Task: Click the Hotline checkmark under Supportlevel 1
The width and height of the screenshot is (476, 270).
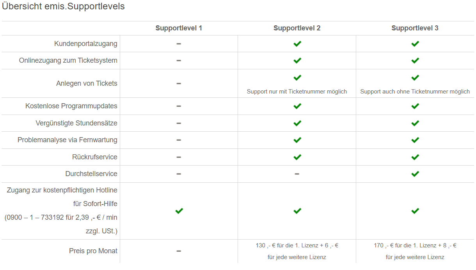Action: point(179,211)
